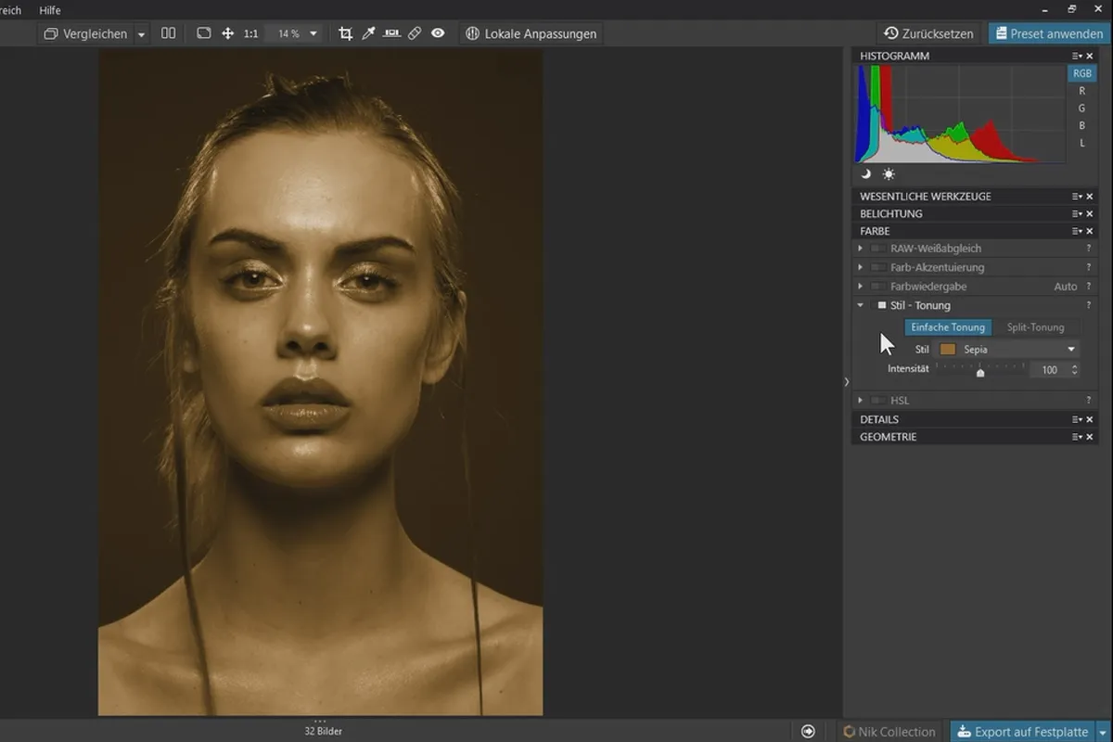Click the round arrow icon beside Nik Collection

808,731
